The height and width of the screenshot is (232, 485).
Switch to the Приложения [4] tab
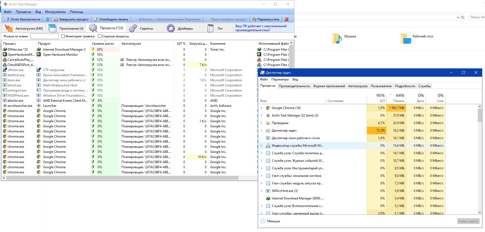[x=66, y=28]
